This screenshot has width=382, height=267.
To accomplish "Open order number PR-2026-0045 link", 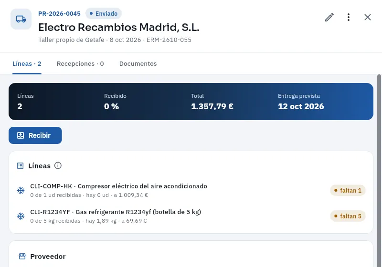I will coord(59,14).
